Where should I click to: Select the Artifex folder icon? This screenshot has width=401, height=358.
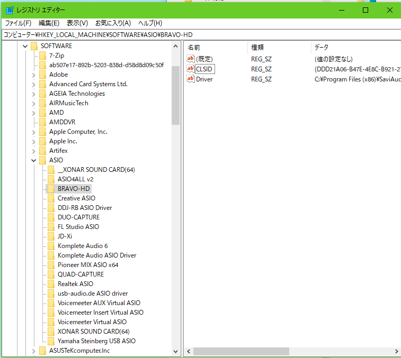coord(42,151)
